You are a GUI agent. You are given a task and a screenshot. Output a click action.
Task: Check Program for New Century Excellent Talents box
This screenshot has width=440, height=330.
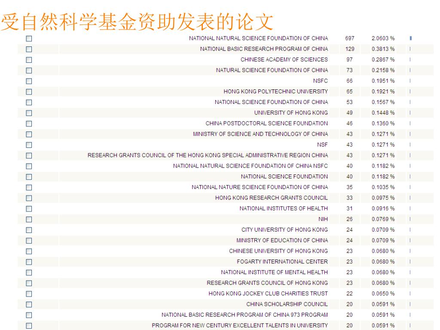(29, 326)
